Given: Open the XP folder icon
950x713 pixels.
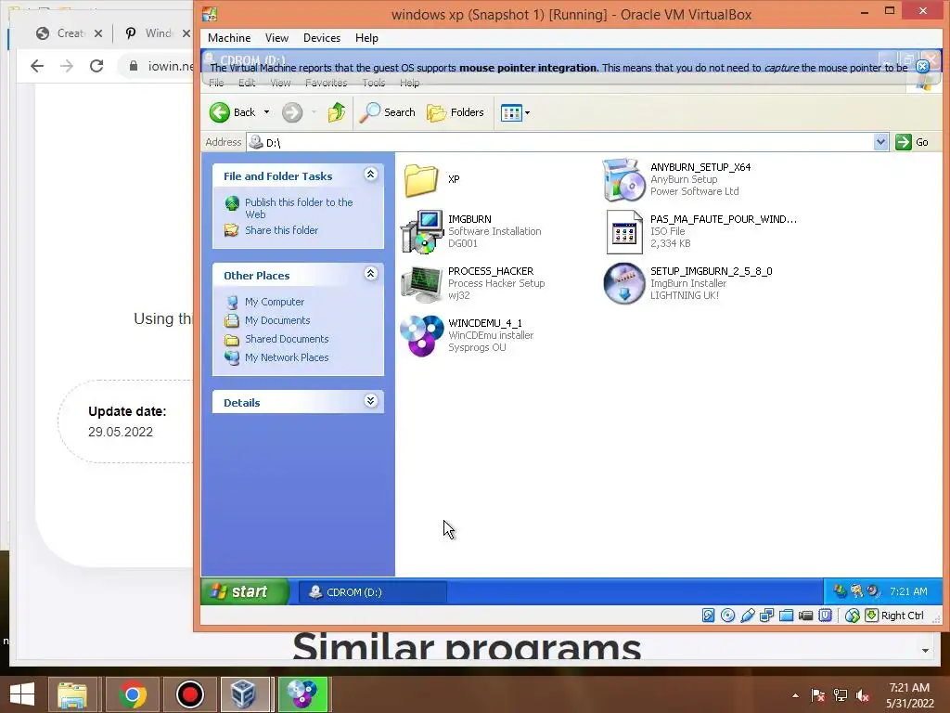Looking at the screenshot, I should pyautogui.click(x=421, y=179).
